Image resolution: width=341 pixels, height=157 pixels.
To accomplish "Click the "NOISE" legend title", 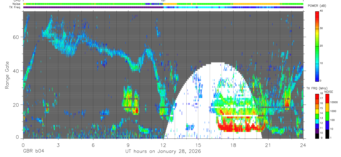I will [329, 92].
